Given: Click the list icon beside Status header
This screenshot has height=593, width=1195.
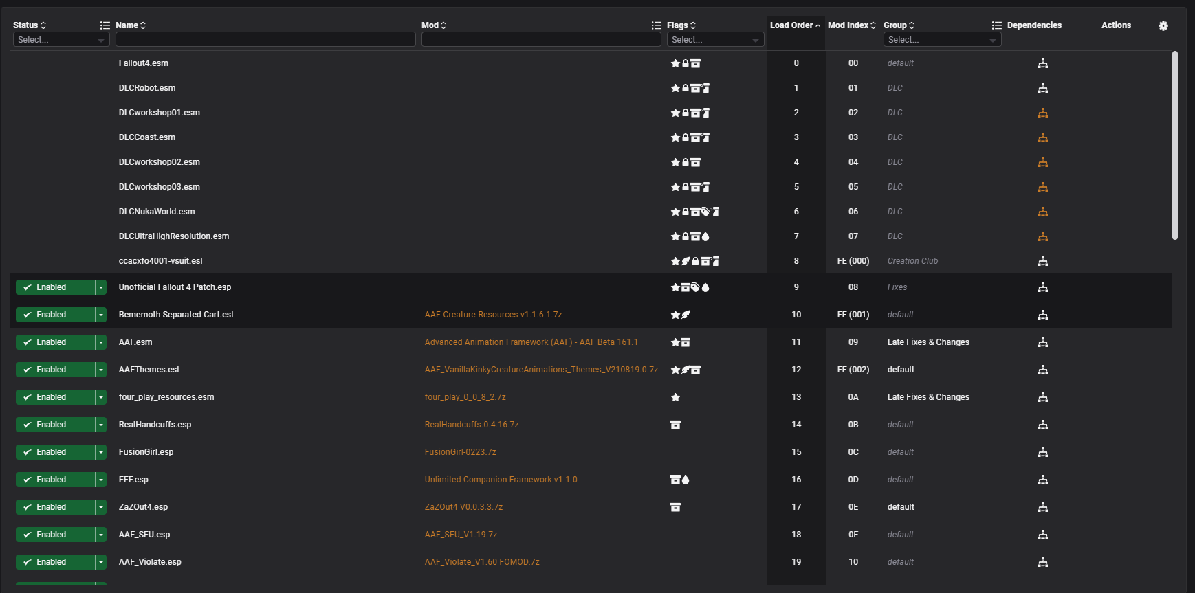Looking at the screenshot, I should click(105, 25).
